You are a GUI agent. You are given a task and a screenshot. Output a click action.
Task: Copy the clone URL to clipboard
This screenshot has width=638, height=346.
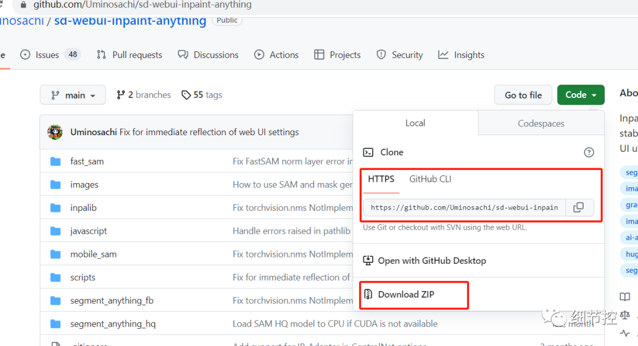578,207
